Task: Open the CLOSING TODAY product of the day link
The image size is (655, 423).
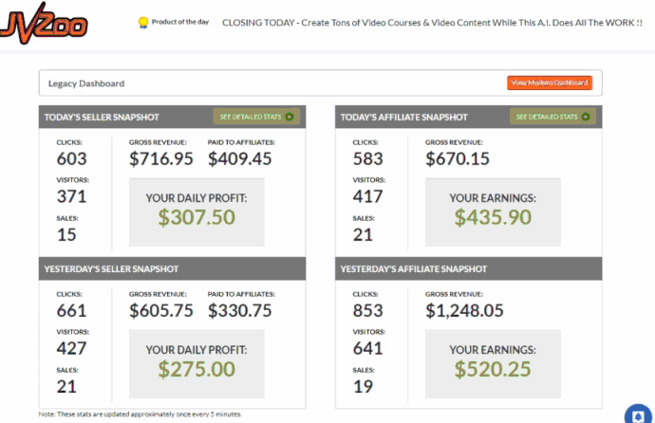Action: (x=432, y=23)
